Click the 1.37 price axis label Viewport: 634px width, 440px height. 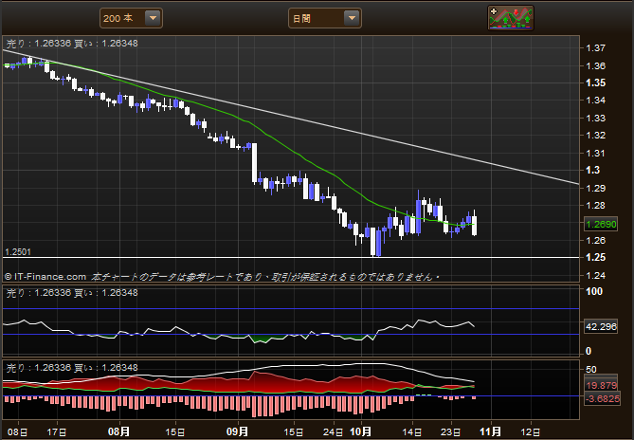pos(595,48)
